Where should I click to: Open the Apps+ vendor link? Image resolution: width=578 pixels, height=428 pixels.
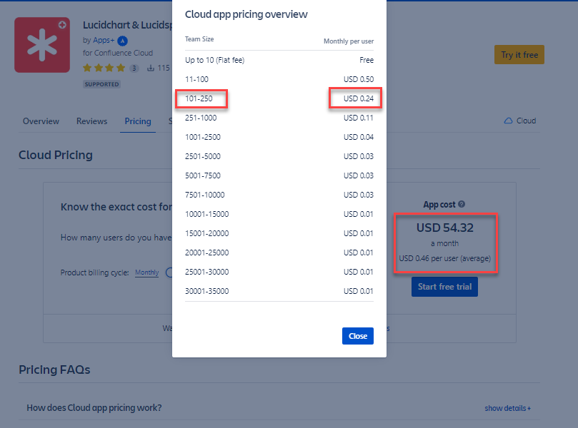[104, 40]
